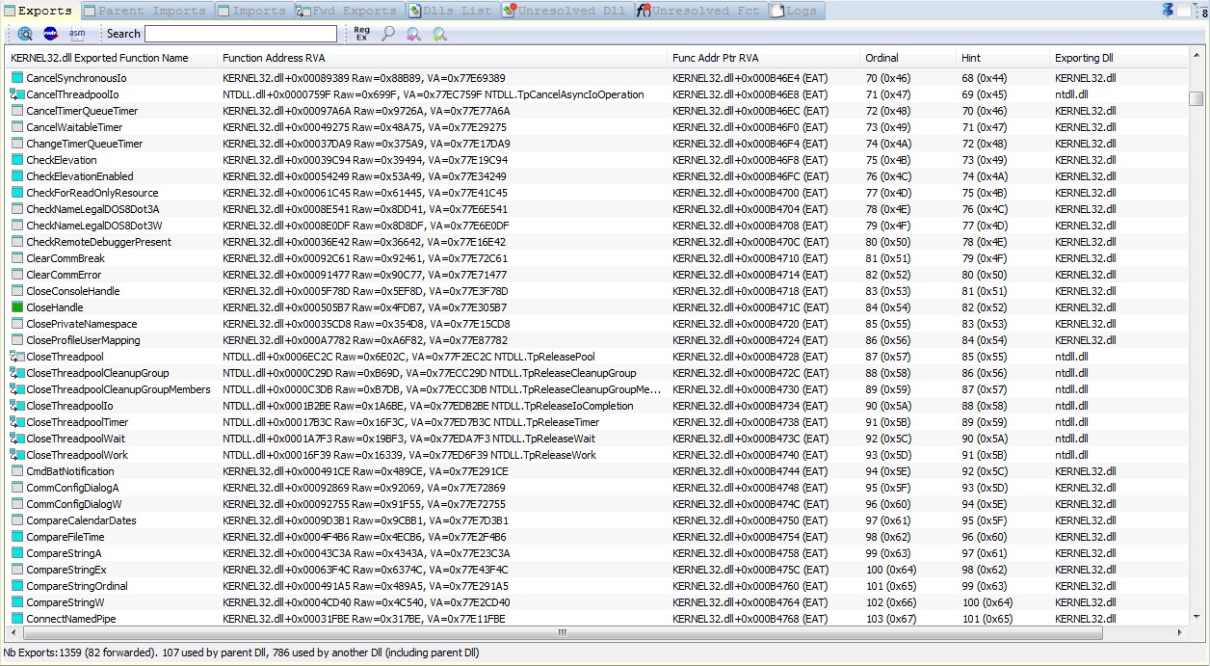Sort by Func Addr Ptr RVA column header
1210x666 pixels.
[x=765, y=58]
